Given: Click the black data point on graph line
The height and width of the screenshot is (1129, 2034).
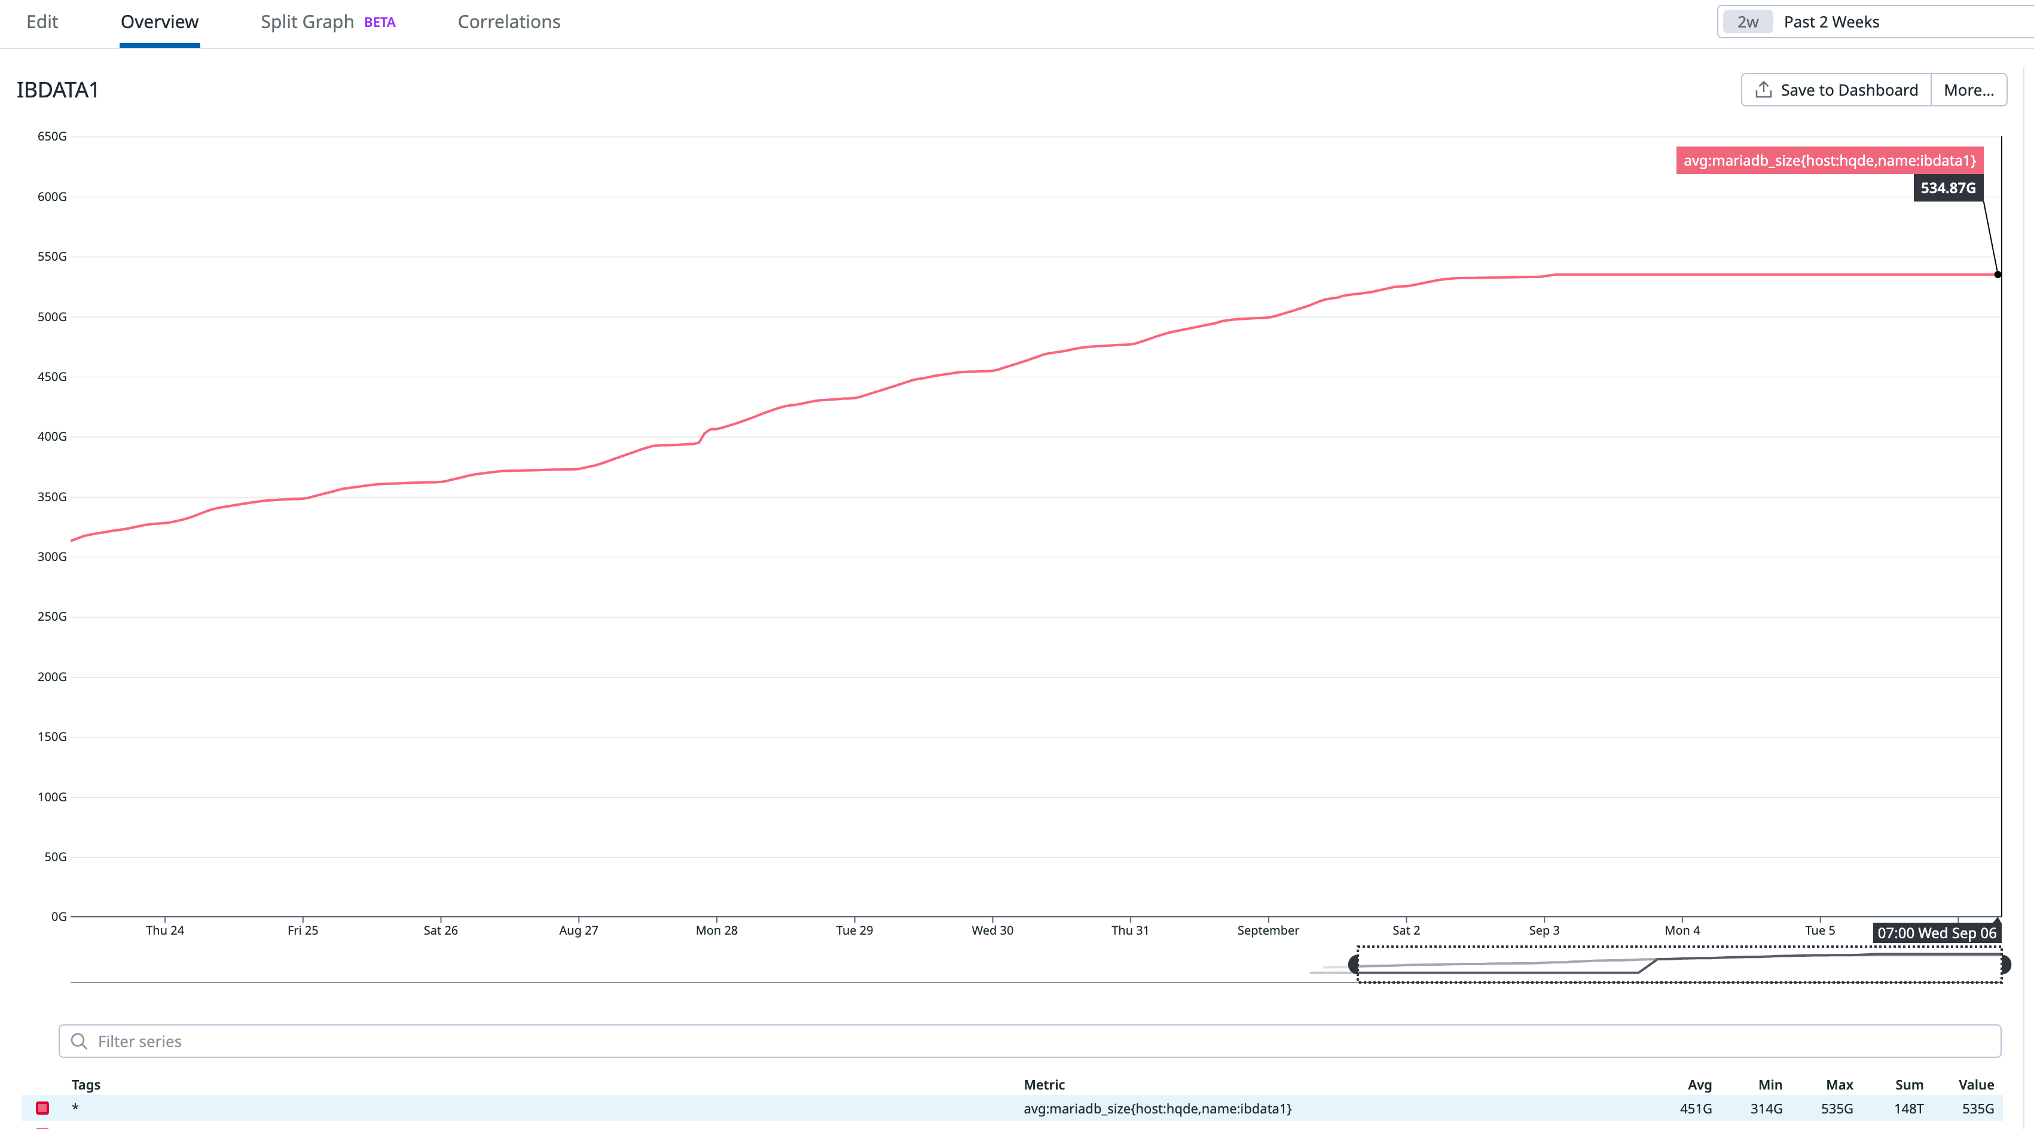Looking at the screenshot, I should (1997, 274).
